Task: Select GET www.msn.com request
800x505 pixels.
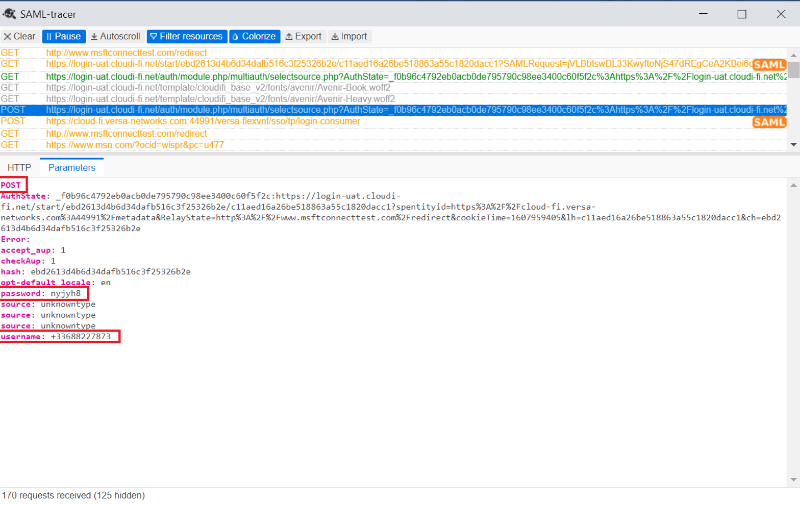Action: coord(393,145)
